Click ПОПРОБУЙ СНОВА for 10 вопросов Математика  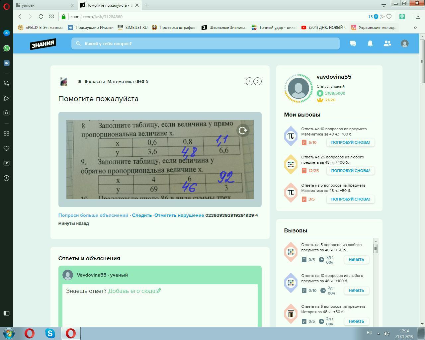350,142
